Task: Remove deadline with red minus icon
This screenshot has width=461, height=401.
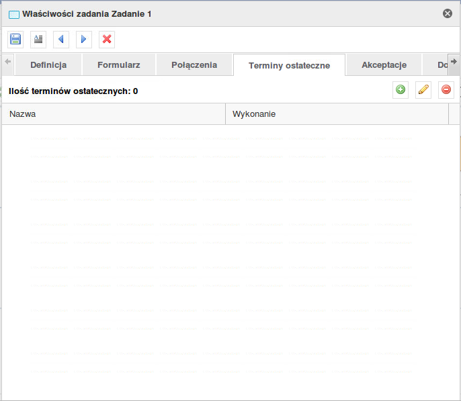Action: coord(446,90)
